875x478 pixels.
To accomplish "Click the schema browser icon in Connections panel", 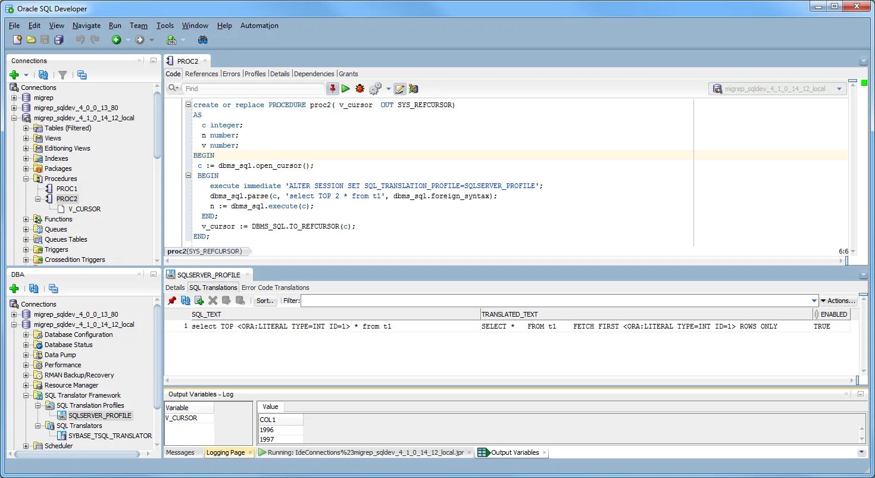I will [x=82, y=75].
